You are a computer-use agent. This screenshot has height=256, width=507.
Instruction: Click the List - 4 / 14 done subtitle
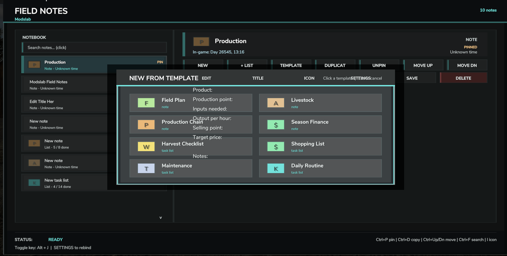58,187
